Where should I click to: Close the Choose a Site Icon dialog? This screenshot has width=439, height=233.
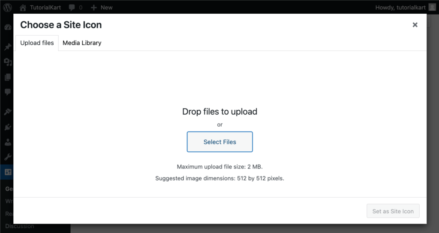[x=415, y=25]
